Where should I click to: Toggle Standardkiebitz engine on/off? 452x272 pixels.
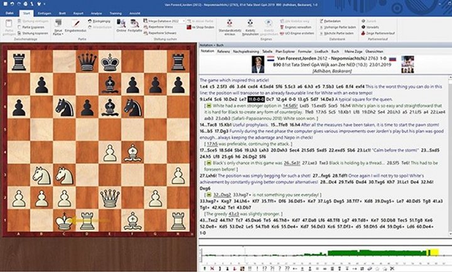pyautogui.click(x=230, y=28)
